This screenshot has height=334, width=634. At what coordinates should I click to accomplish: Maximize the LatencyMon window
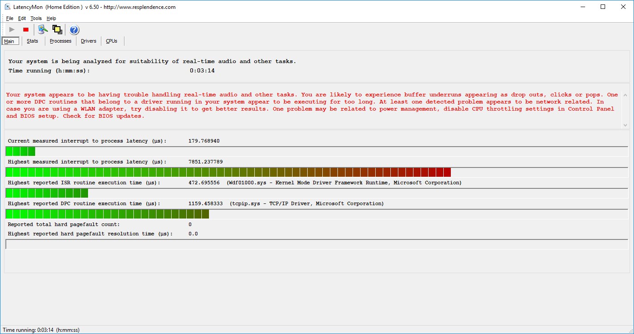[603, 7]
